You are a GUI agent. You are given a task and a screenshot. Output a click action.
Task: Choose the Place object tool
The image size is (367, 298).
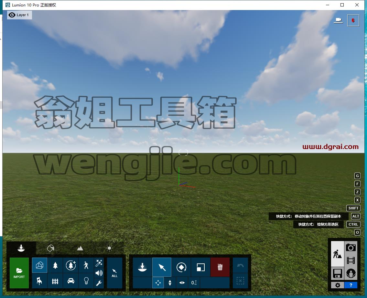point(142,267)
